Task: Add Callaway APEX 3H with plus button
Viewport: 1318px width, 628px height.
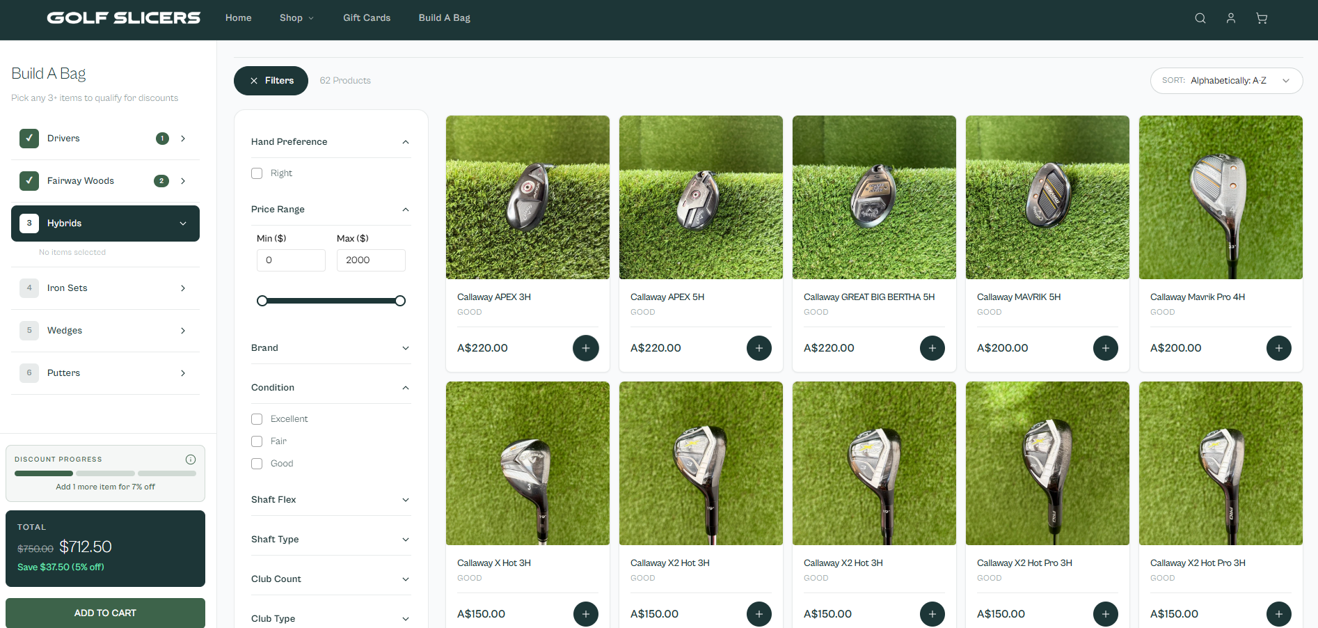Action: click(586, 348)
